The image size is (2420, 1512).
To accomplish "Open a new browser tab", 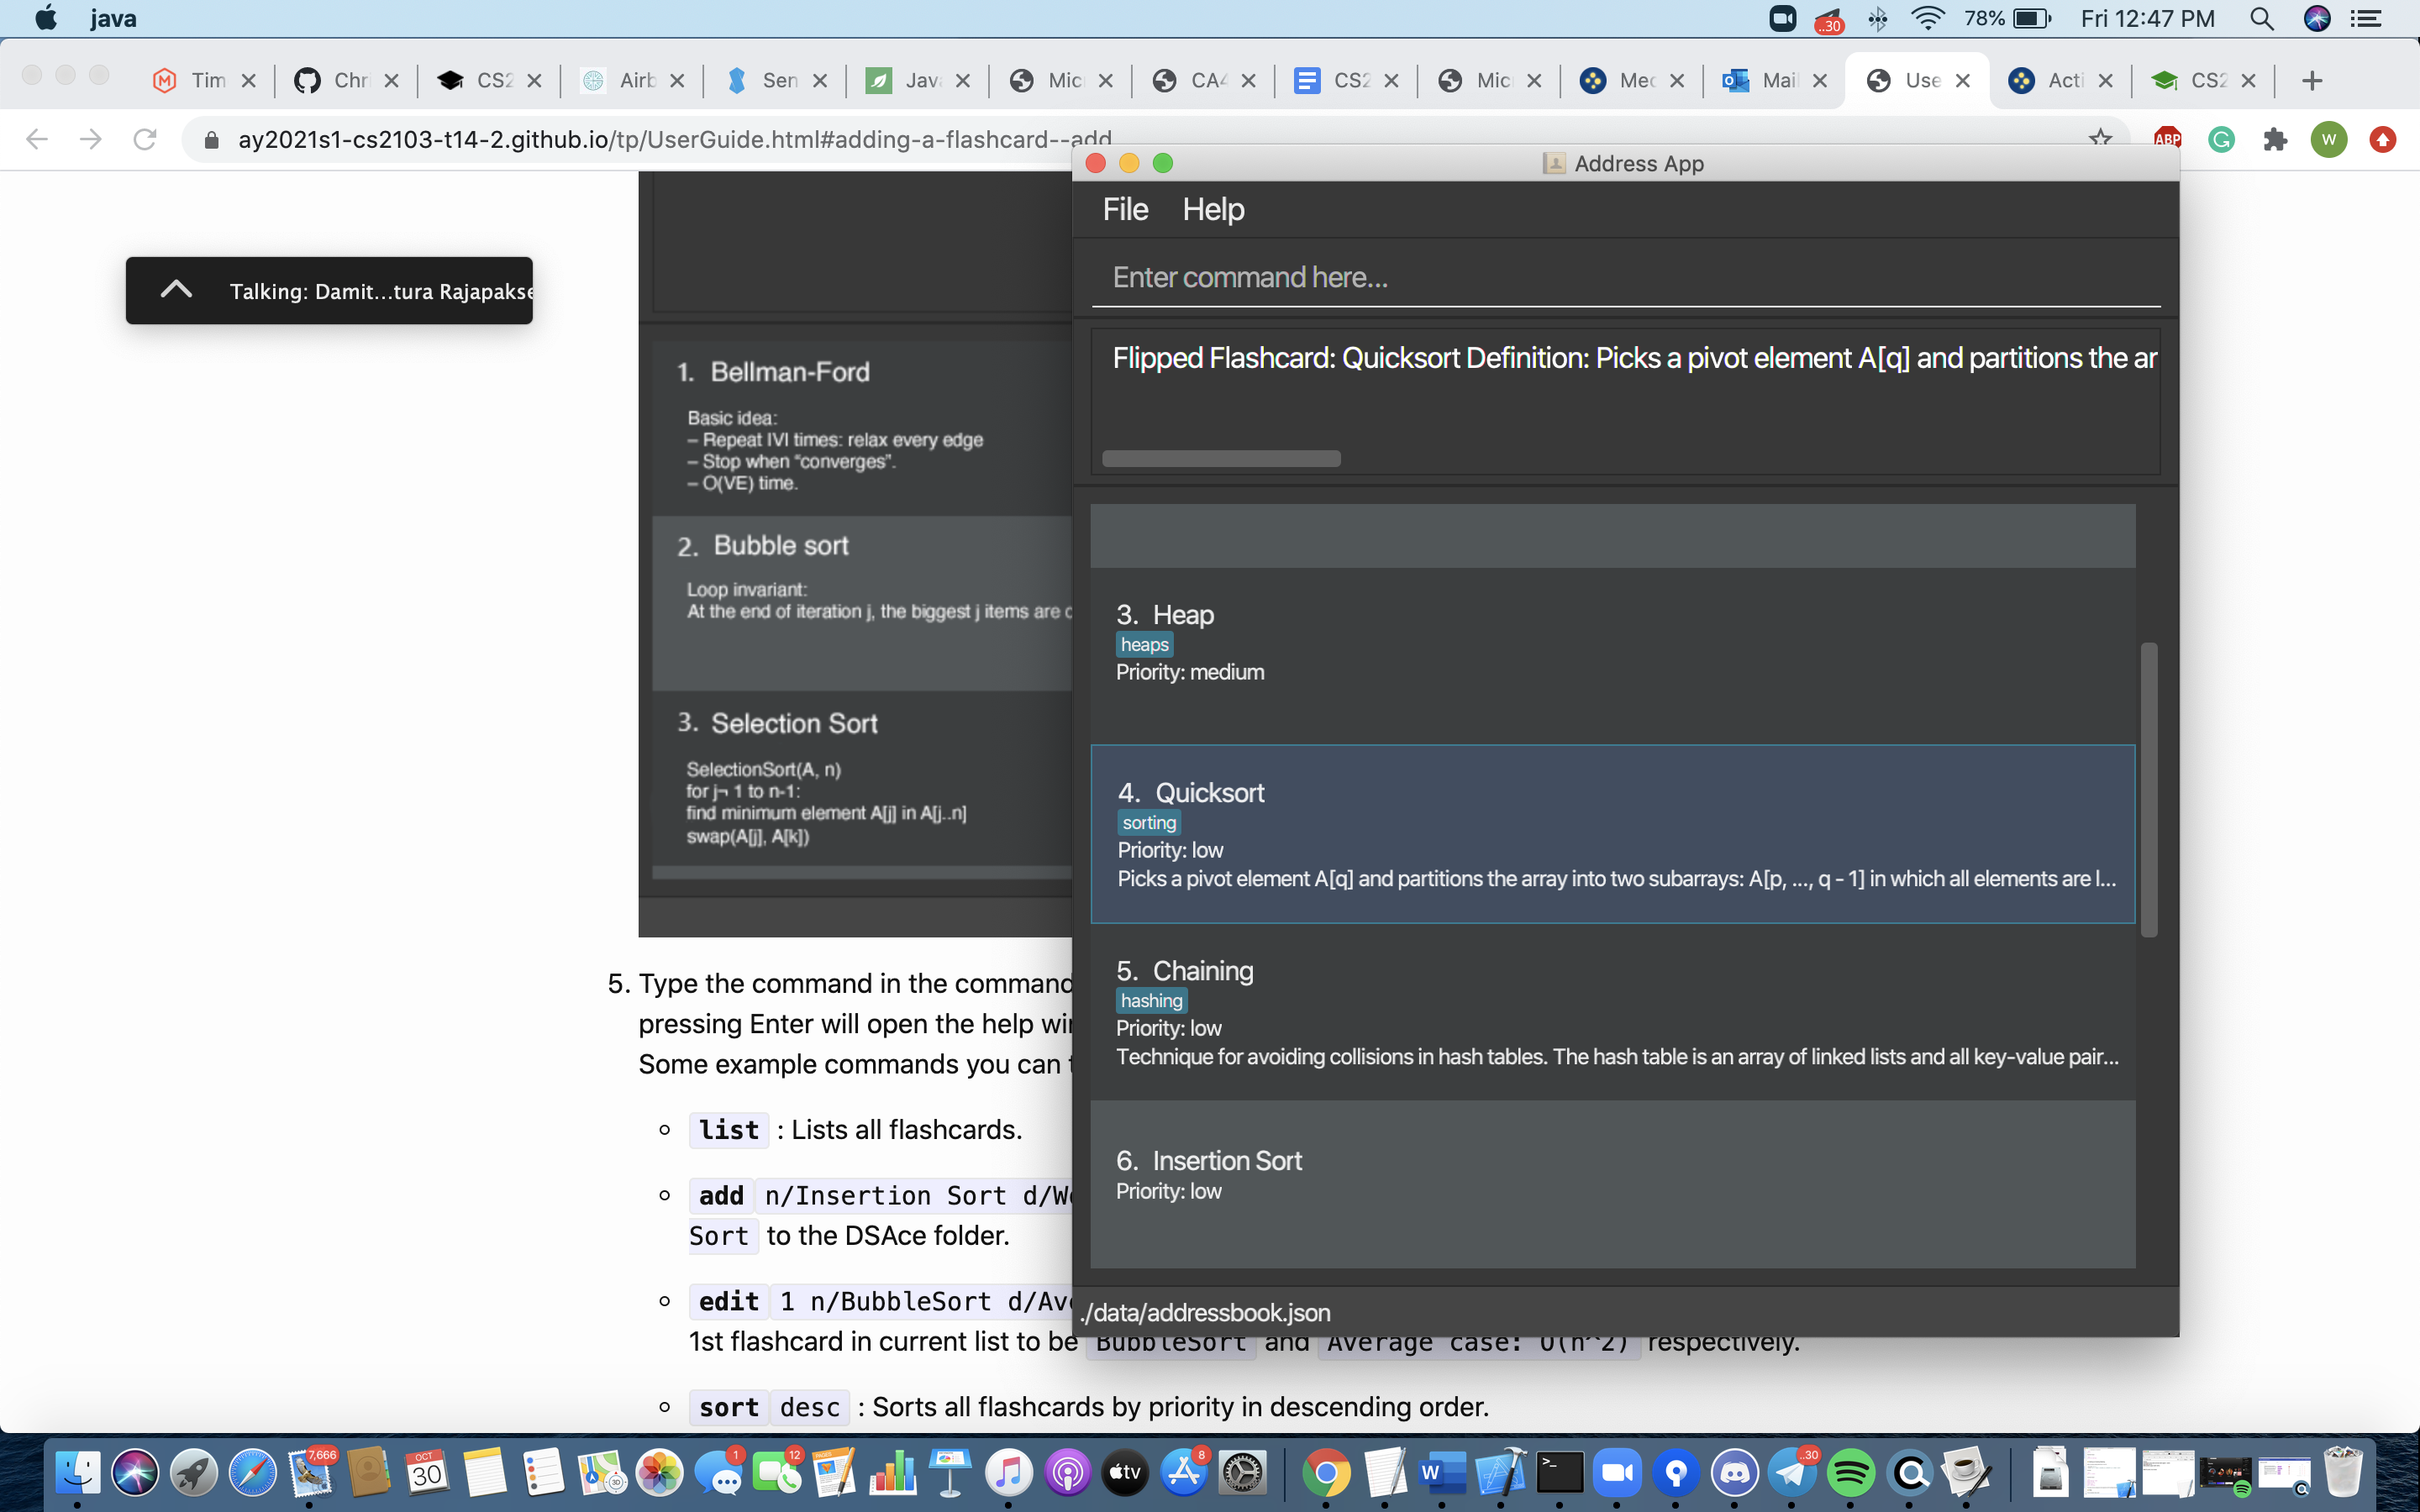I will (x=2311, y=80).
